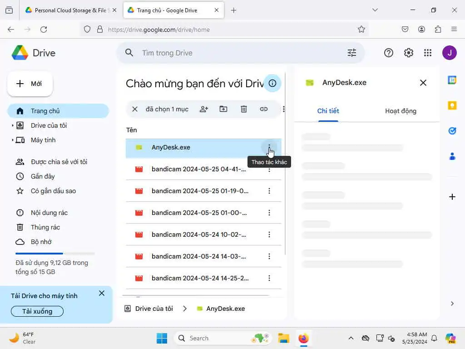The height and width of the screenshot is (349, 465).
Task: Collapse the side panel chevron
Action: [x=452, y=303]
